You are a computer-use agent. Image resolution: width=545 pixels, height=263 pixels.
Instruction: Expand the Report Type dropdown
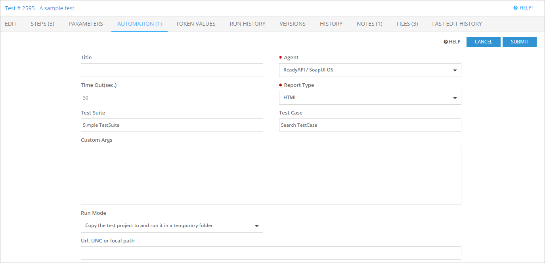tap(370, 98)
